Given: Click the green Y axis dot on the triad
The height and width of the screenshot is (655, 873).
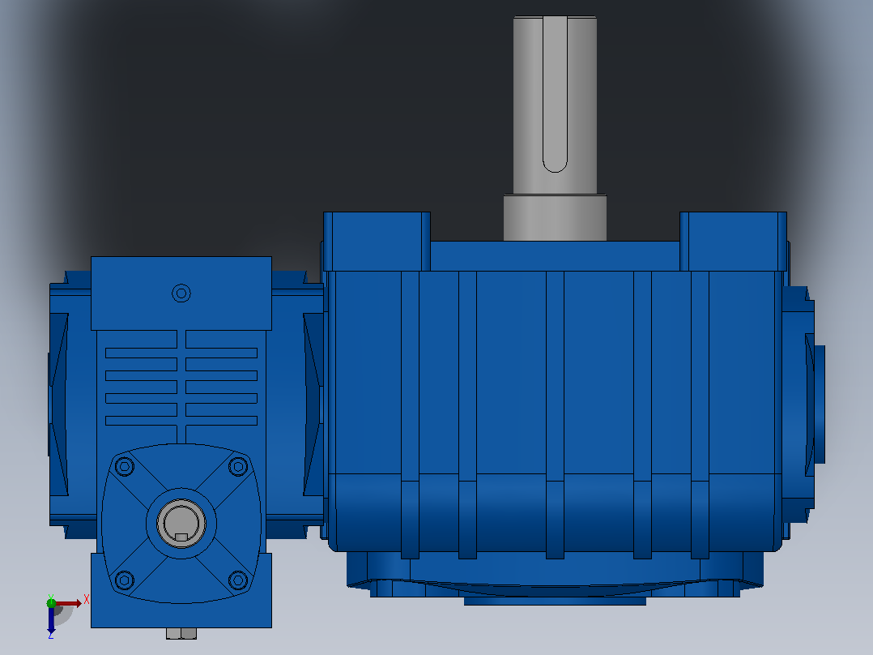Looking at the screenshot, I should click(51, 602).
